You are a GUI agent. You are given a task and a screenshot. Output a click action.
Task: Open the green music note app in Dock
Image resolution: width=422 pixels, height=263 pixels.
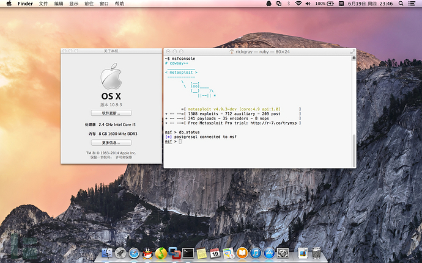click(161, 253)
